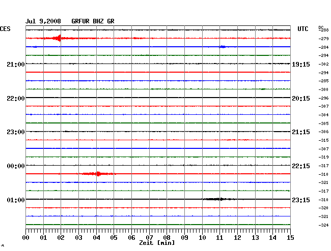Viewport: 331px width, 251px height.
Task: Click the DC value '-296' beside 20:15
Action: pyautogui.click(x=324, y=98)
